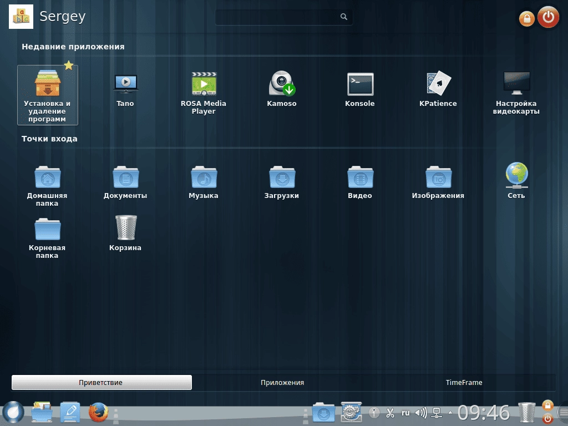Open the Konsole terminal
This screenshot has width=568, height=426.
(x=360, y=90)
